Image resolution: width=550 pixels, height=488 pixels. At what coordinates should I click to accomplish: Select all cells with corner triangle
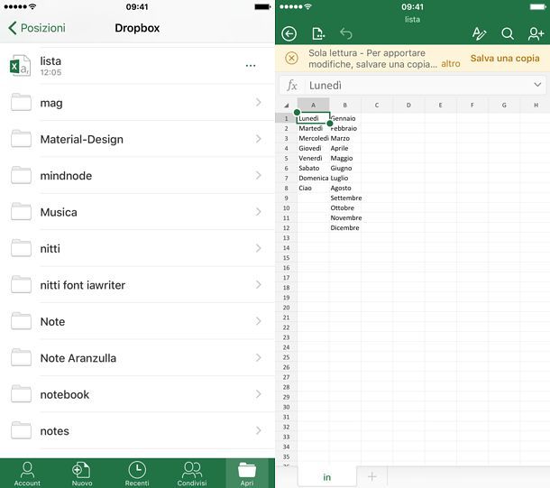[287, 106]
